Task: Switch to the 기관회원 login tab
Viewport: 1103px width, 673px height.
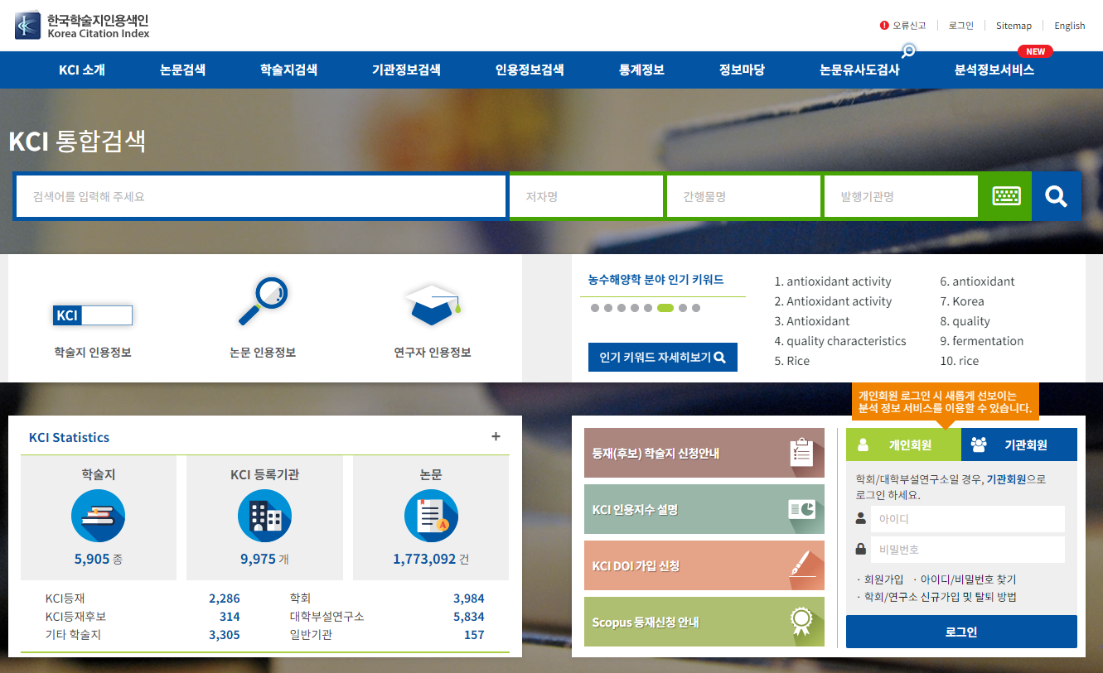Action: [x=1019, y=445]
